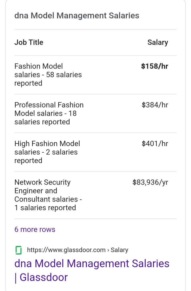Viewport: 191px width, 291px height.
Task: Click the 'dna Model Management Salaries' card heading
Action: 77,16
